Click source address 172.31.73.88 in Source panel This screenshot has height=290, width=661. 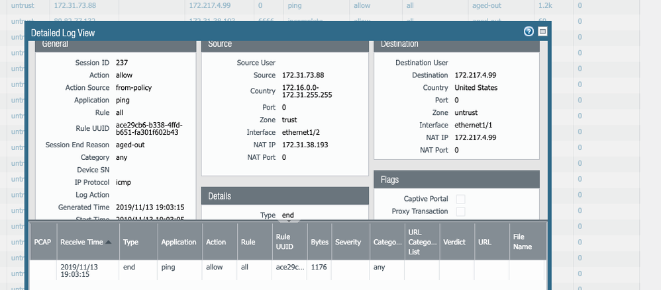[303, 75]
